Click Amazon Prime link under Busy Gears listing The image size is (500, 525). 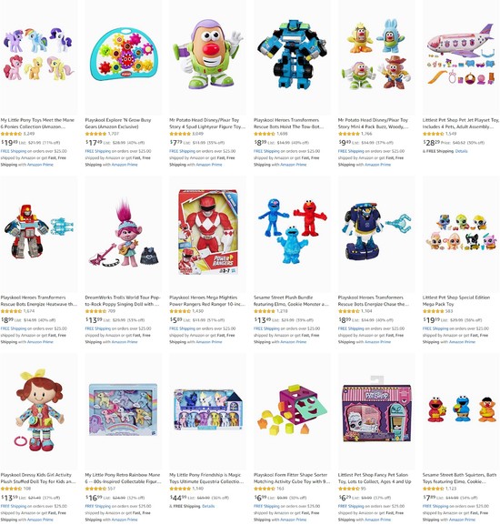125,165
